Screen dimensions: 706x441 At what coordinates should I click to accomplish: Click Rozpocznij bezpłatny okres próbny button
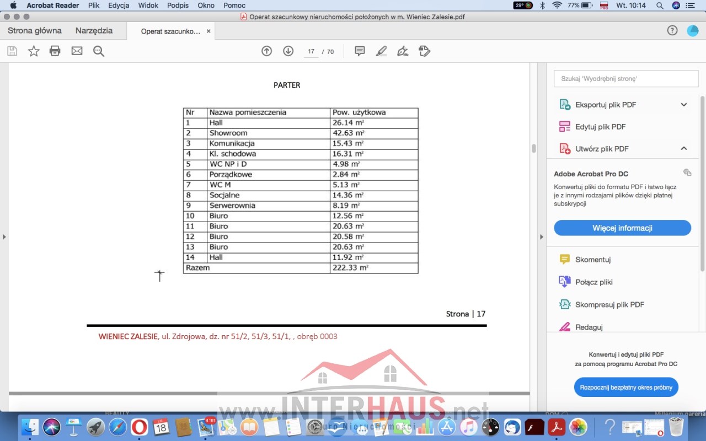(625, 388)
